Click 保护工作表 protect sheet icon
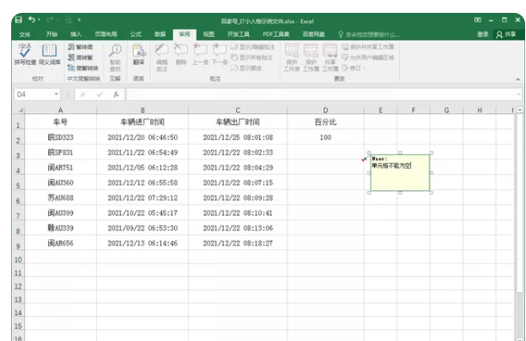Viewport: 526px width, 341px height. 292,57
